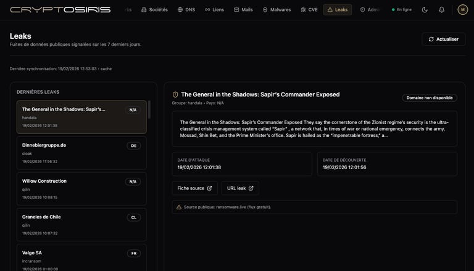The image size is (474, 271).
Task: Click the Leaks warning triangle icon
Action: pyautogui.click(x=330, y=10)
